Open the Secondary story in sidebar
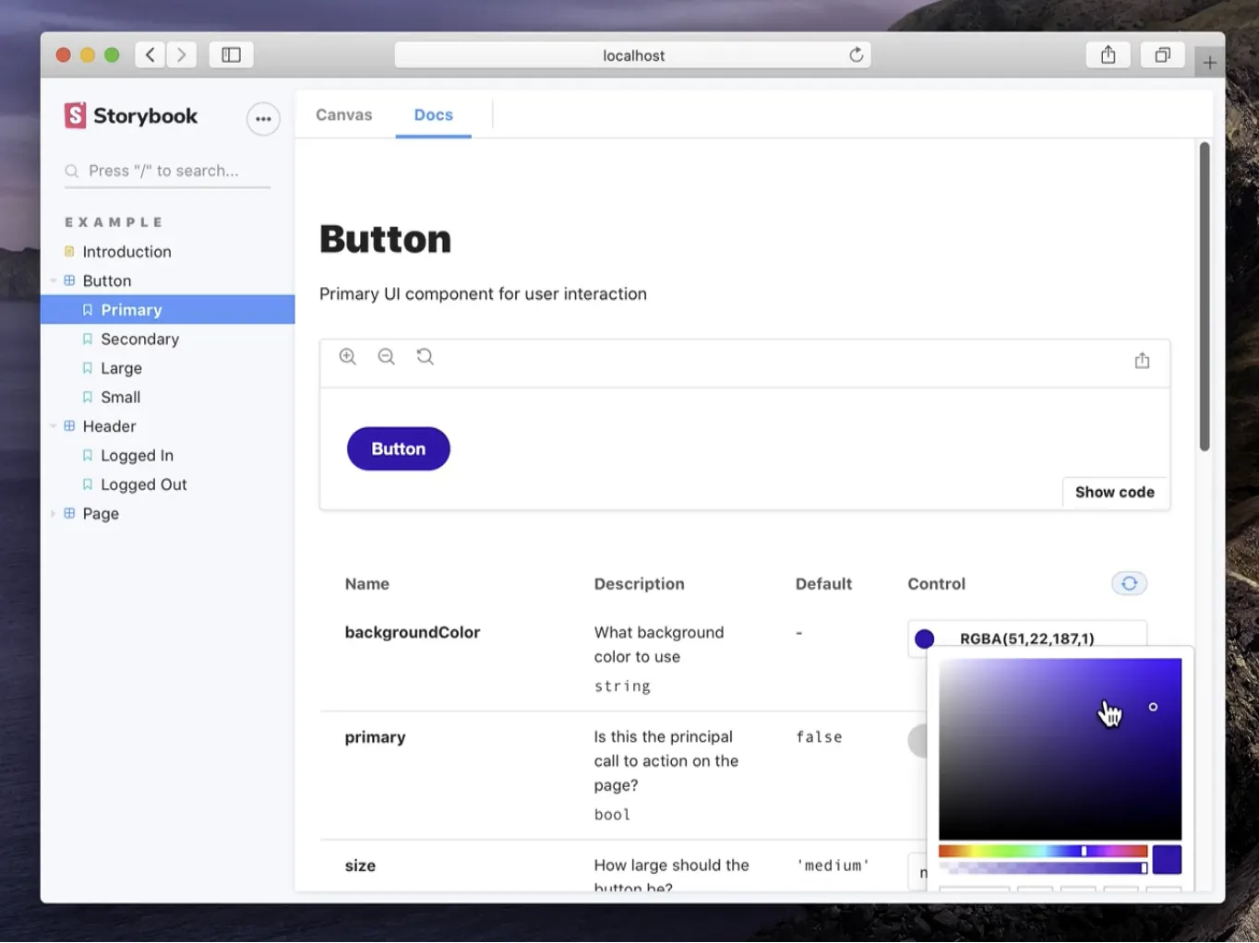The height and width of the screenshot is (943, 1259). tap(139, 340)
